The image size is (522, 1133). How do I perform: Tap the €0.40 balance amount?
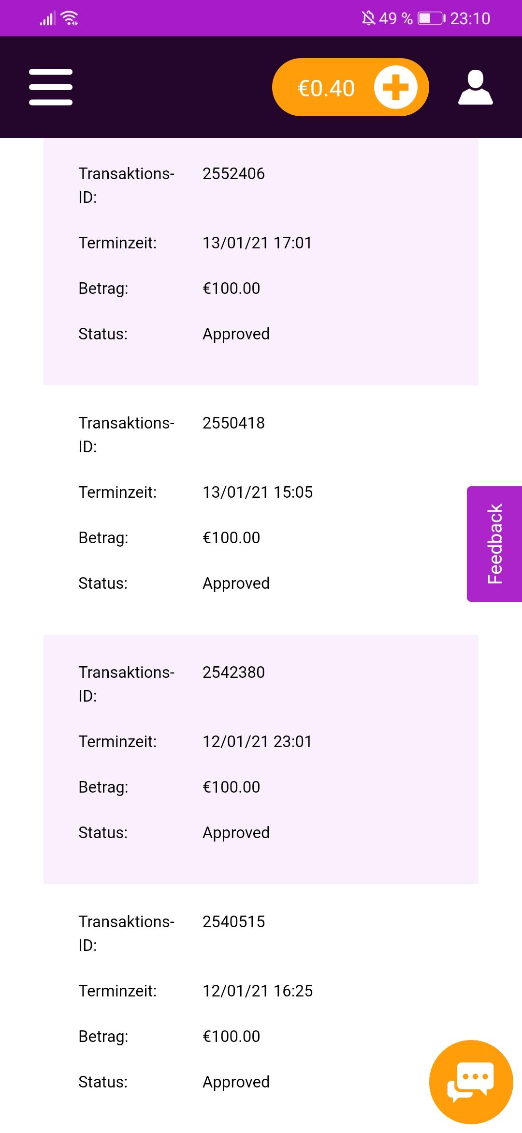pos(326,88)
